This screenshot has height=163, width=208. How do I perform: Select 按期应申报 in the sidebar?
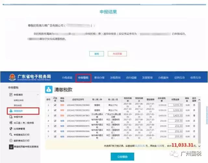coord(19,100)
